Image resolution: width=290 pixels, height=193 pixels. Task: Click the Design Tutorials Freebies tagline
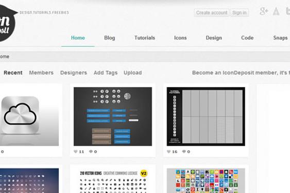(44, 12)
